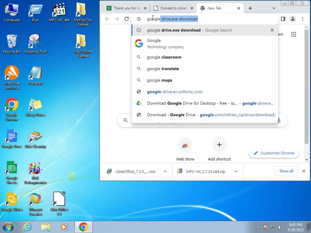Launch Internet Explorer from taskbar
This screenshot has width=311, height=233.
pyautogui.click(x=27, y=227)
